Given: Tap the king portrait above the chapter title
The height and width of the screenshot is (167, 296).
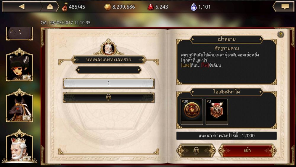Looking at the screenshot, I should [x=108, y=48].
